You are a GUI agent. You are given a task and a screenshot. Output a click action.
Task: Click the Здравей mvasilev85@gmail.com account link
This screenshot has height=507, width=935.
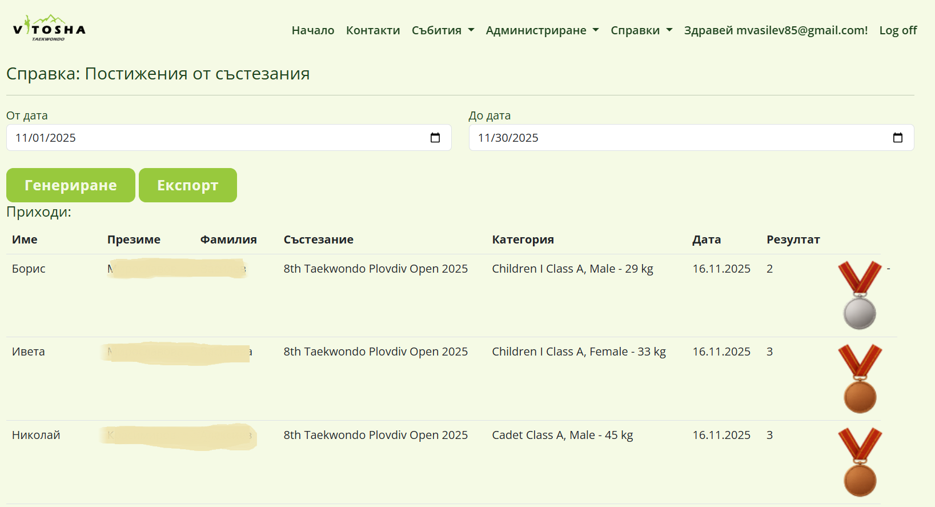pyautogui.click(x=776, y=30)
